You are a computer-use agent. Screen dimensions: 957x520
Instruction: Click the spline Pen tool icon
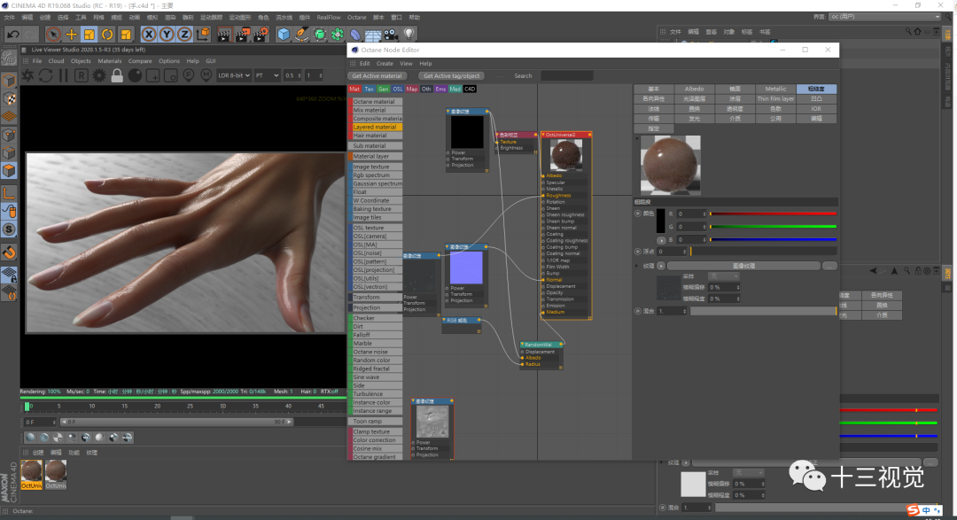click(x=301, y=35)
